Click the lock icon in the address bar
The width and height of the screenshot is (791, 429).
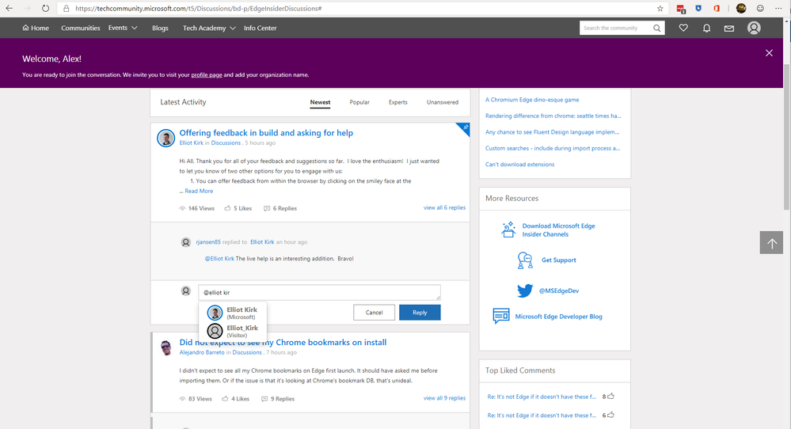(66, 9)
